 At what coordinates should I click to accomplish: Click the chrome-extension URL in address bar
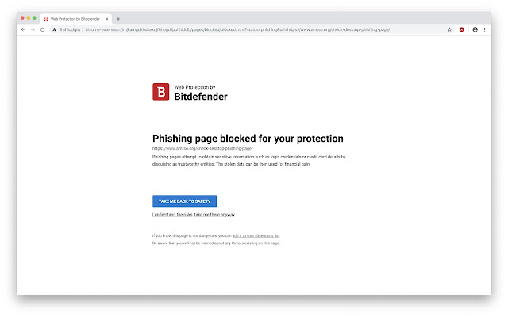tap(238, 29)
